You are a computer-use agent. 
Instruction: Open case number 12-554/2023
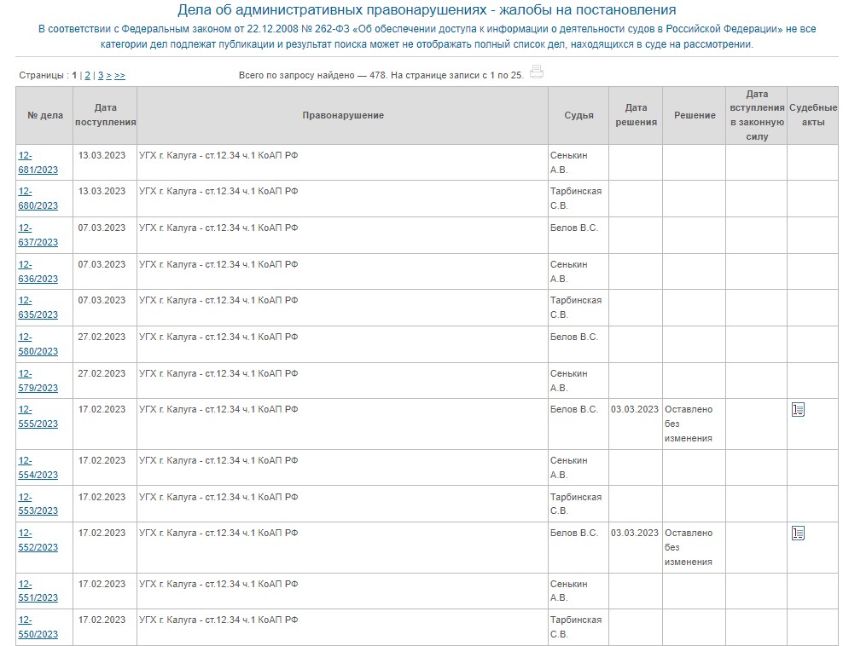[38, 468]
